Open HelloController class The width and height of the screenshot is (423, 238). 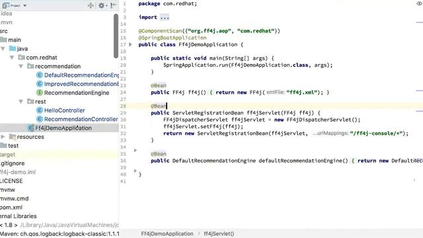point(65,110)
